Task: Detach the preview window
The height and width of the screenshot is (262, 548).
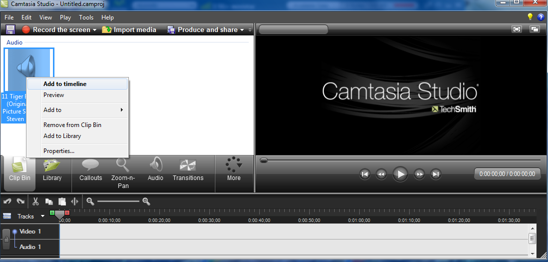Action: 535,29
